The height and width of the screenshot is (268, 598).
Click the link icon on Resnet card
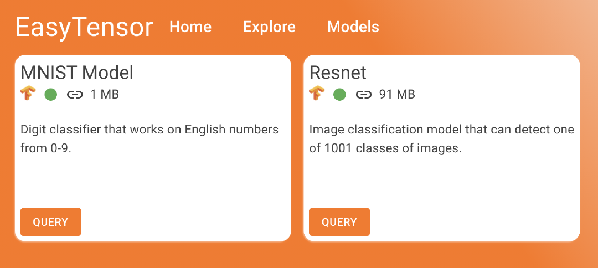click(363, 95)
